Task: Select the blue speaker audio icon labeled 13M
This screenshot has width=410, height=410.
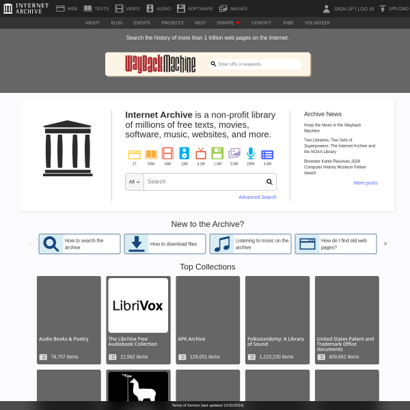Action: pyautogui.click(x=184, y=153)
